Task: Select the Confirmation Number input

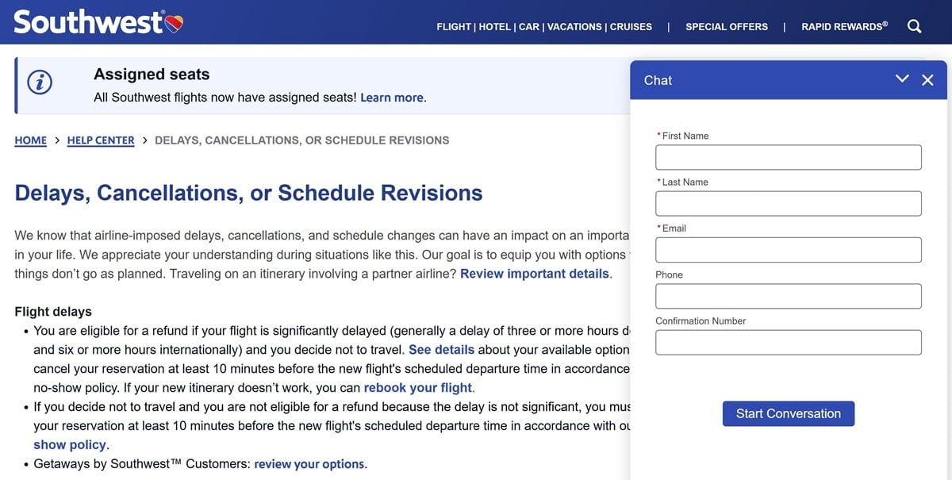Action: (788, 343)
